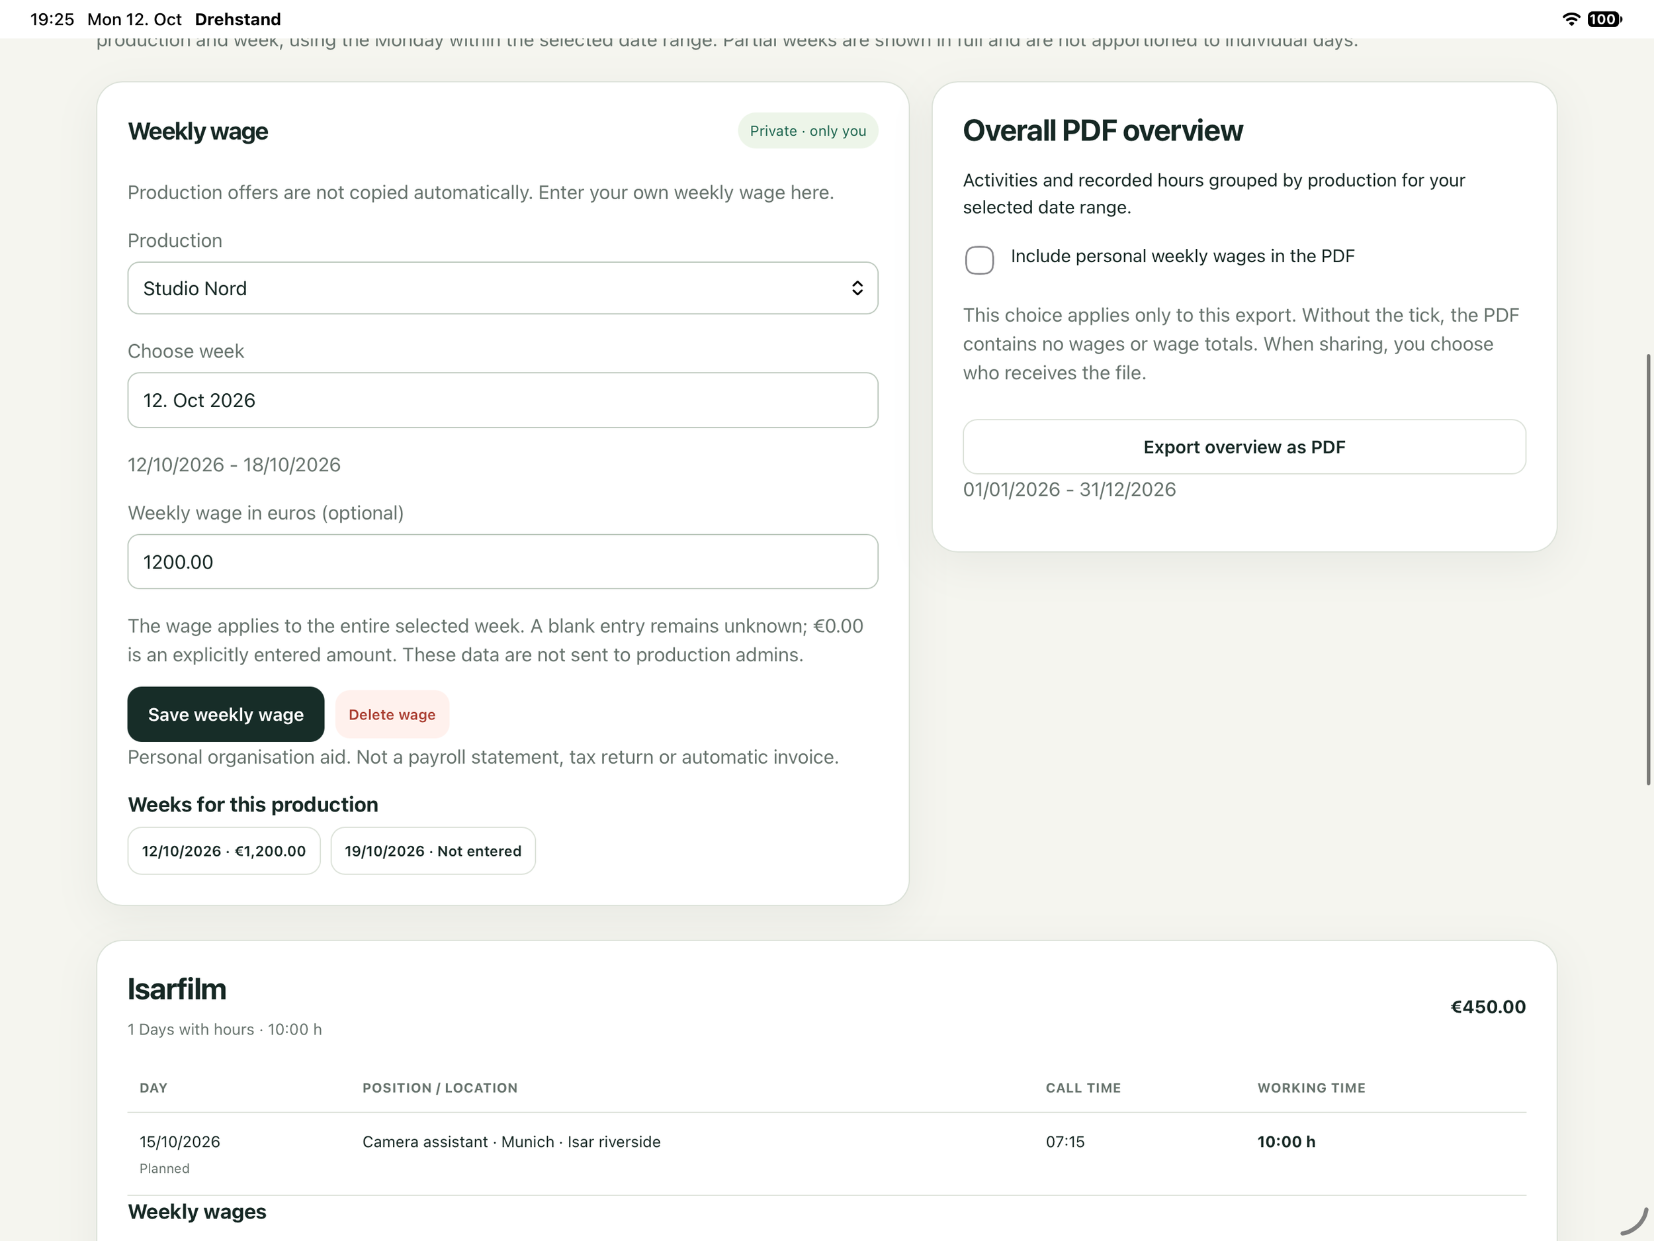Screen dimensions: 1654x1241
Task: Click the Wi-Fi status icon
Action: coord(1570,19)
